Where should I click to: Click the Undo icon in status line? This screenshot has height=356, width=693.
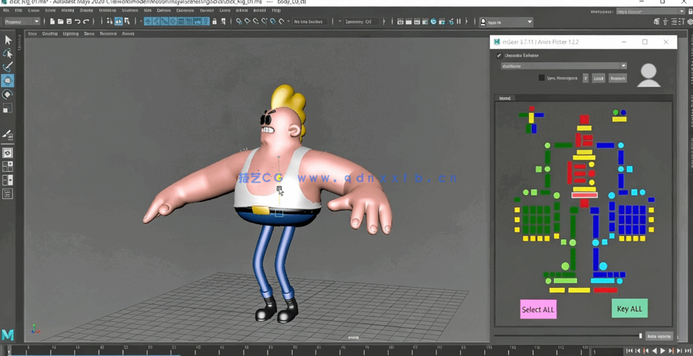[x=78, y=22]
